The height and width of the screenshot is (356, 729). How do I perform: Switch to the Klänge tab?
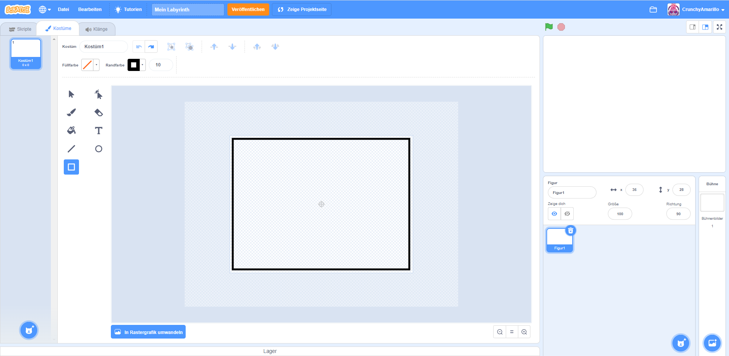click(x=96, y=29)
